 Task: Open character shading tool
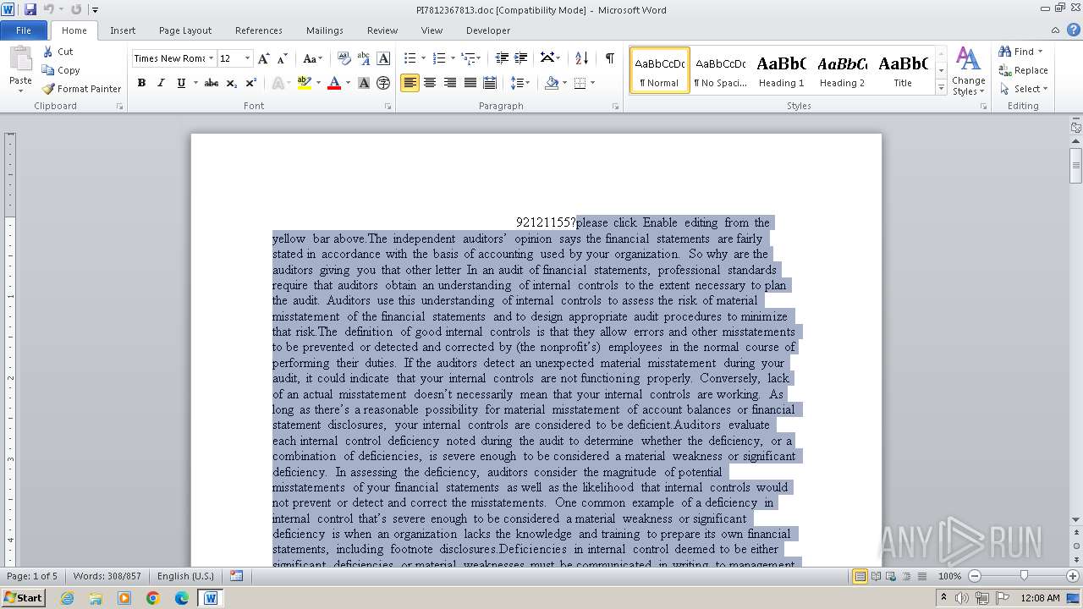point(364,83)
